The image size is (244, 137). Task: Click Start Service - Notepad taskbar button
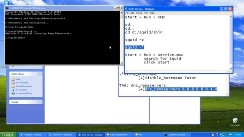91,135
